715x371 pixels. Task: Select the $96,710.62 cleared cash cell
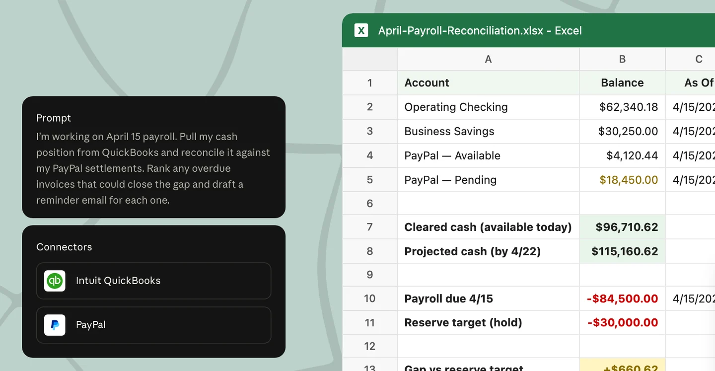click(x=622, y=227)
